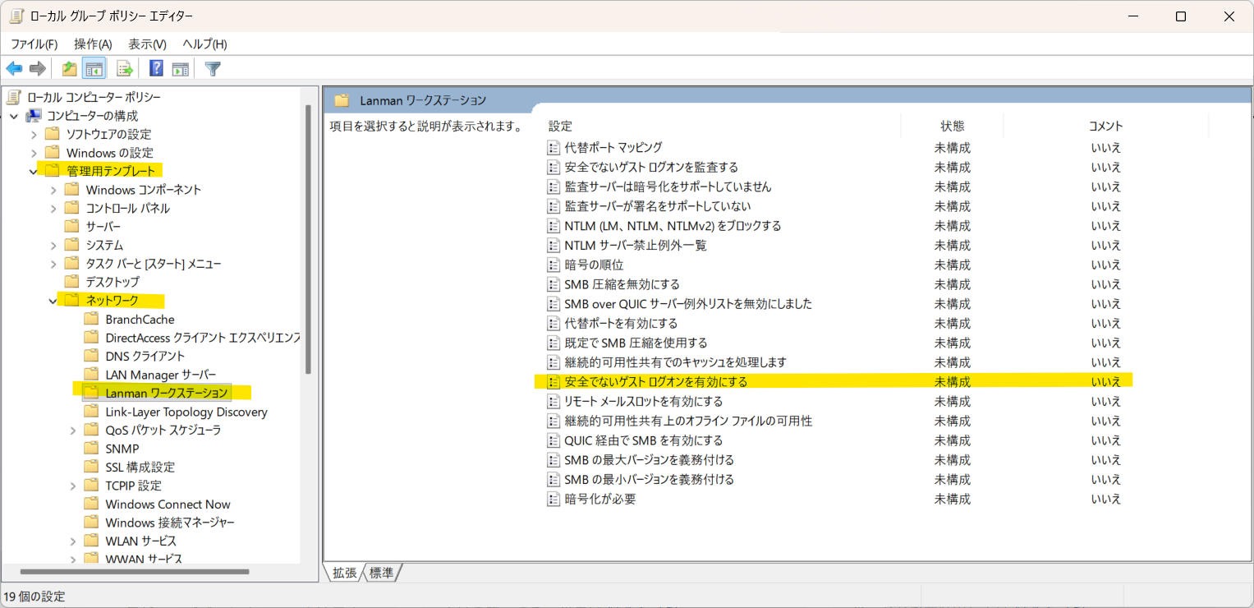Expand the QoS パケット スケジューラ node

click(x=73, y=431)
